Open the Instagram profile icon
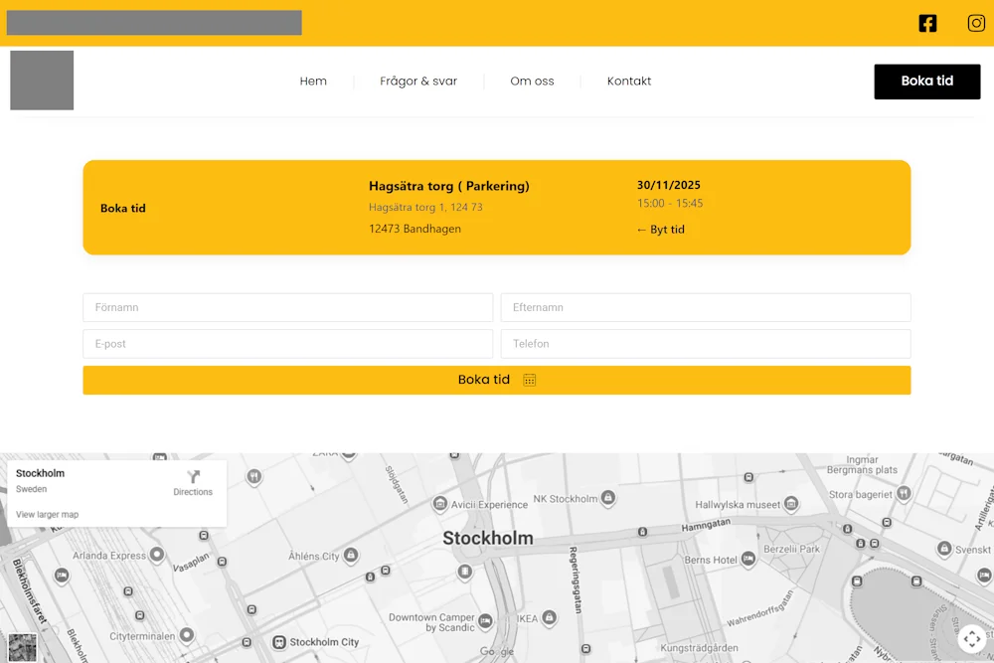The image size is (994, 663). [x=976, y=23]
